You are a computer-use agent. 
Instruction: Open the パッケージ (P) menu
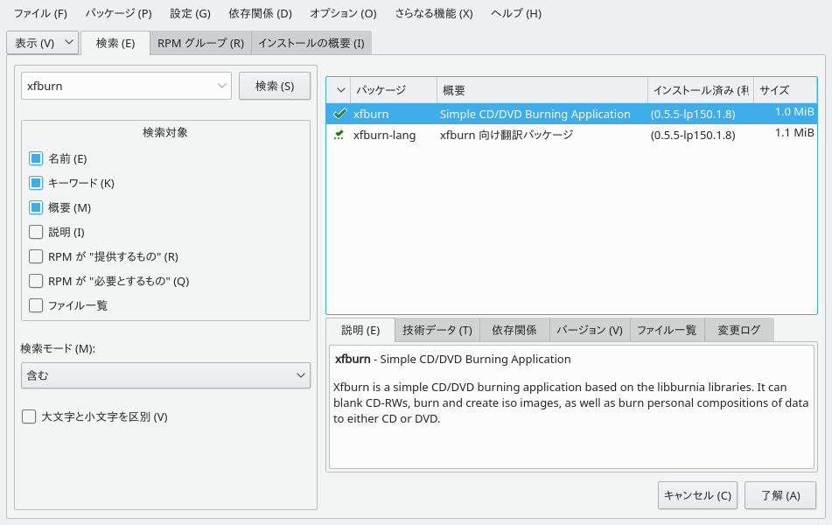click(118, 13)
